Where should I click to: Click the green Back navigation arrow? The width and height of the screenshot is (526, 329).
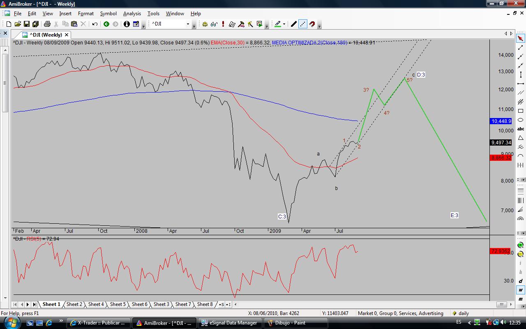coord(106,24)
